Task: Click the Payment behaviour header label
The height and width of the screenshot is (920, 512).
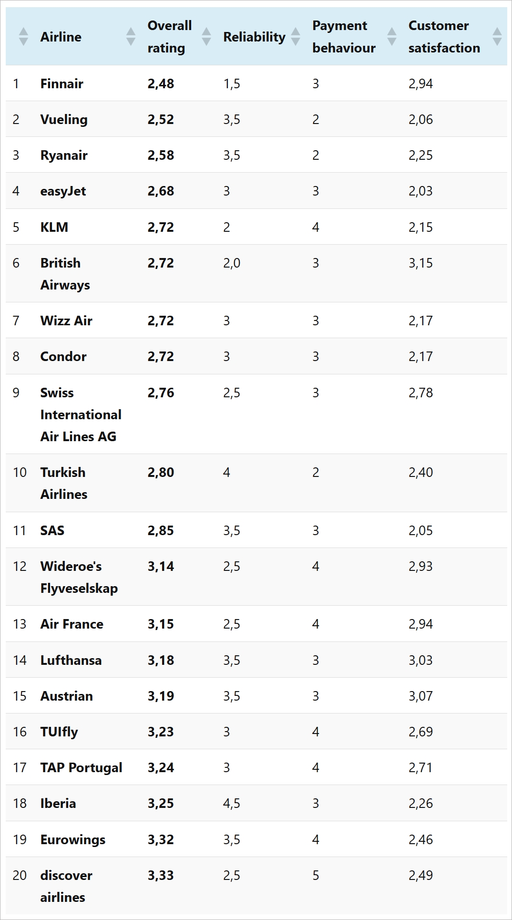Action: click(x=344, y=37)
